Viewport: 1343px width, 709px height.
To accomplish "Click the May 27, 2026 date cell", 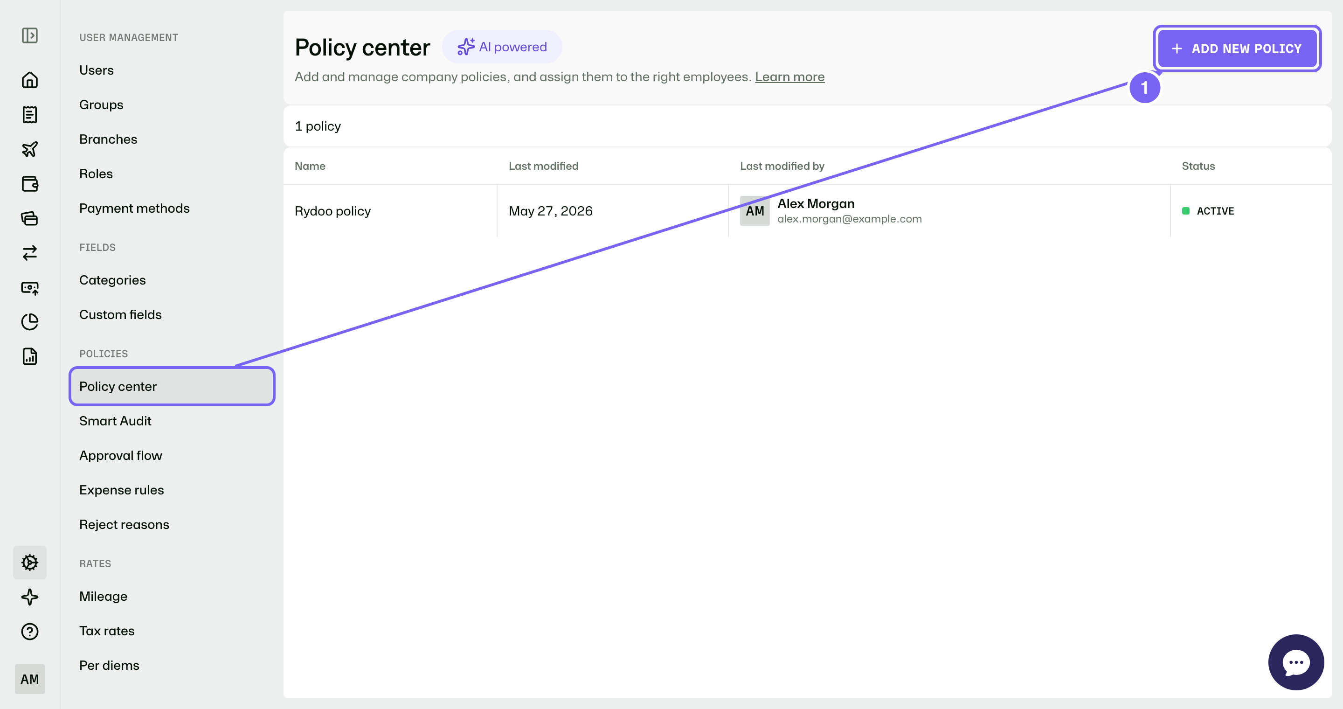I will [551, 211].
